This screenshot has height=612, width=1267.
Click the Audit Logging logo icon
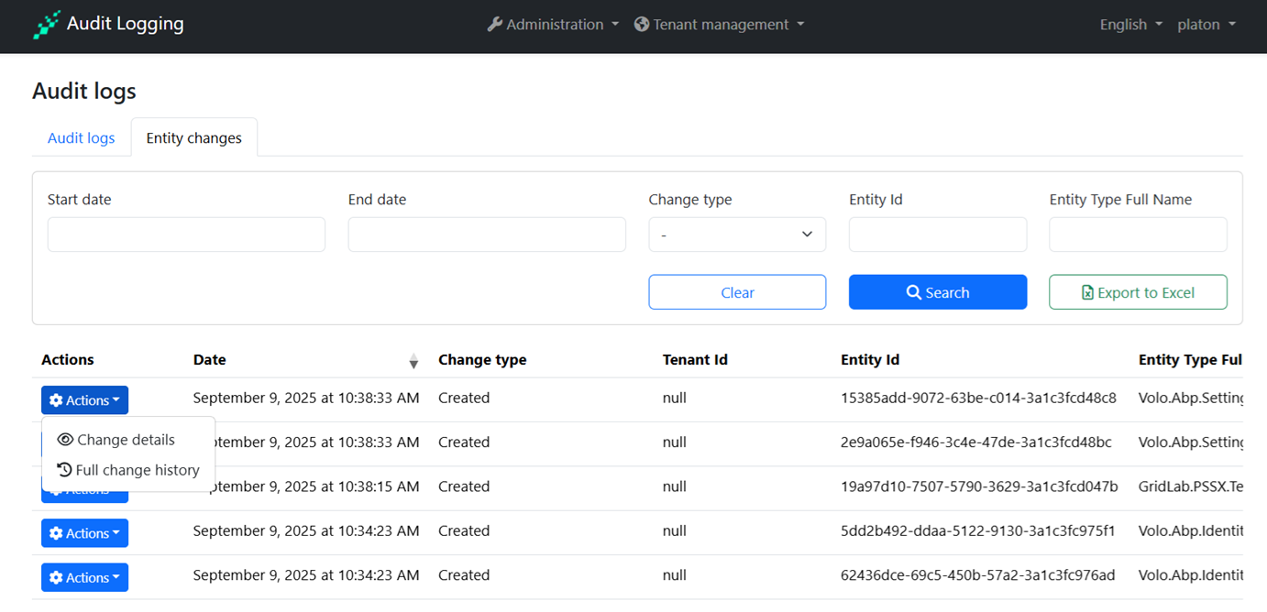(47, 25)
